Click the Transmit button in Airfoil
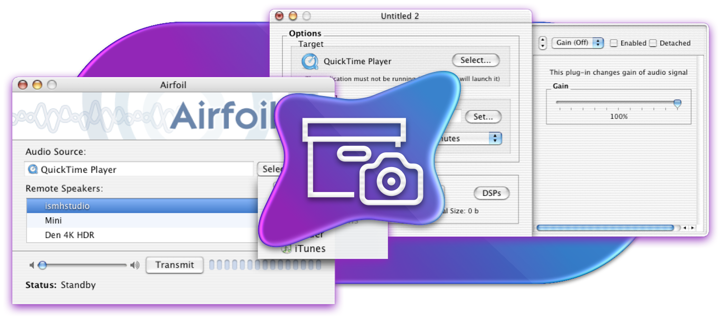This screenshot has height=317, width=719. coord(175,265)
